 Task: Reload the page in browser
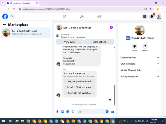(14, 9)
